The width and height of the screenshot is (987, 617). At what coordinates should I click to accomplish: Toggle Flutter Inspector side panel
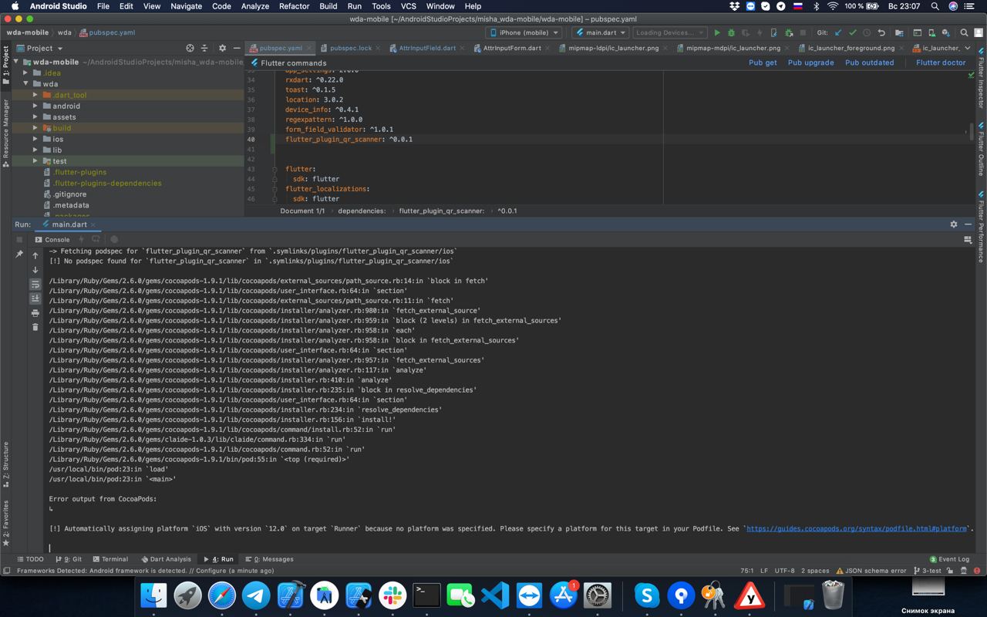981,76
